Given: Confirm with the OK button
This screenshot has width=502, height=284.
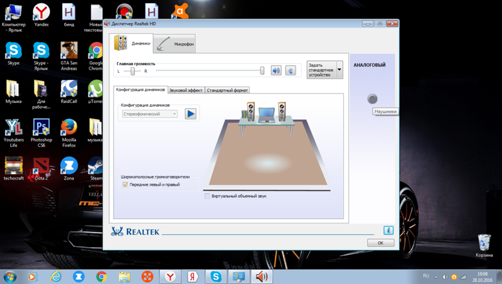Looking at the screenshot, I should pyautogui.click(x=381, y=243).
